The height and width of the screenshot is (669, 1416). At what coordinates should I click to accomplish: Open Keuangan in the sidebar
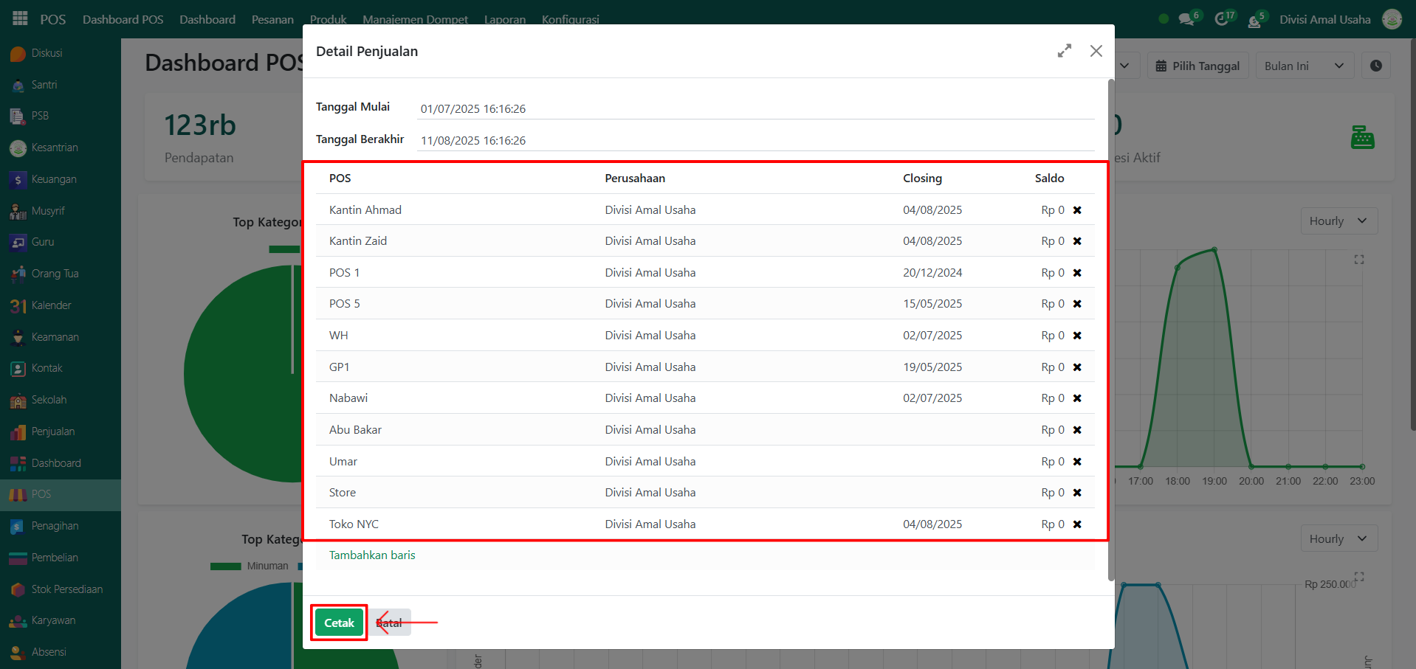[x=53, y=179]
